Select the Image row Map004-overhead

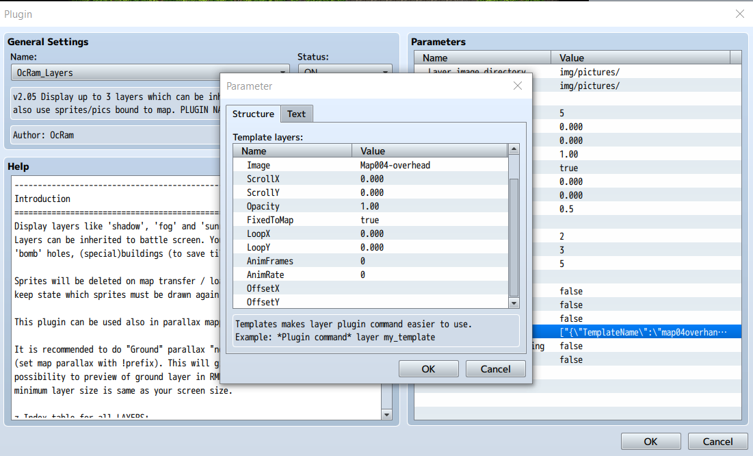pos(370,165)
